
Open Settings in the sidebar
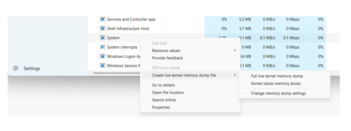(32, 68)
